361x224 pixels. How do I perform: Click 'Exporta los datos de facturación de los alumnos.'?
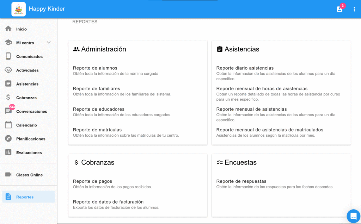(116, 207)
